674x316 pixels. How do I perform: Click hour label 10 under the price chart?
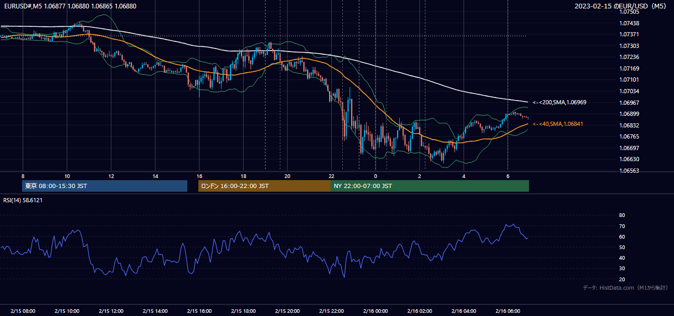(67, 176)
